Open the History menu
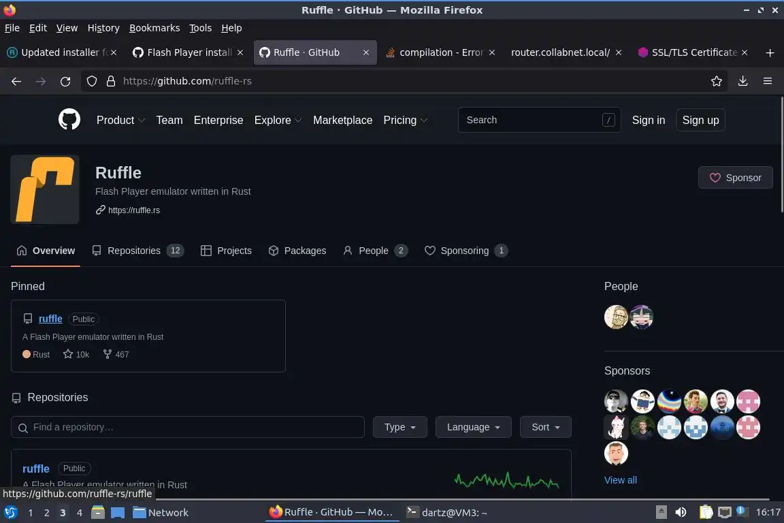 pyautogui.click(x=103, y=28)
